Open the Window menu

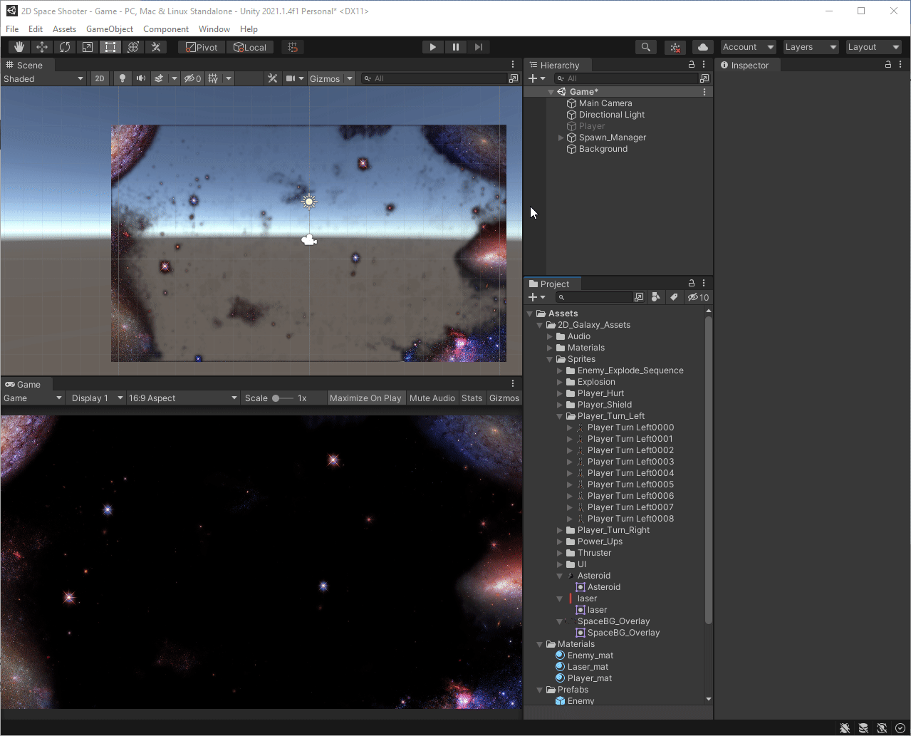pos(214,29)
